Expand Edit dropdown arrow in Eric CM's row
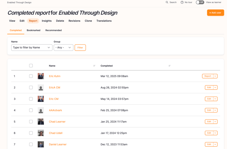Screen dimensions: 227x149 [x=215, y=99]
